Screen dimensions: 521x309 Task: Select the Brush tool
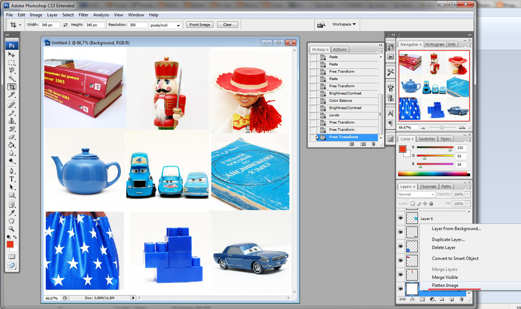(x=12, y=113)
